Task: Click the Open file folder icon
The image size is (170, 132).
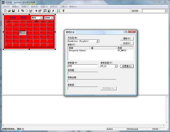Action: pos(9,11)
